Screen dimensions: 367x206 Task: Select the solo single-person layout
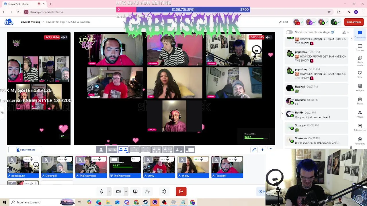click(x=101, y=150)
